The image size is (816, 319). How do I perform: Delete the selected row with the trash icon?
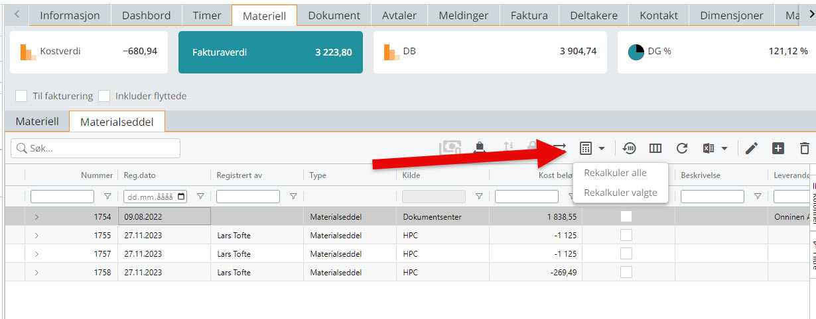805,148
